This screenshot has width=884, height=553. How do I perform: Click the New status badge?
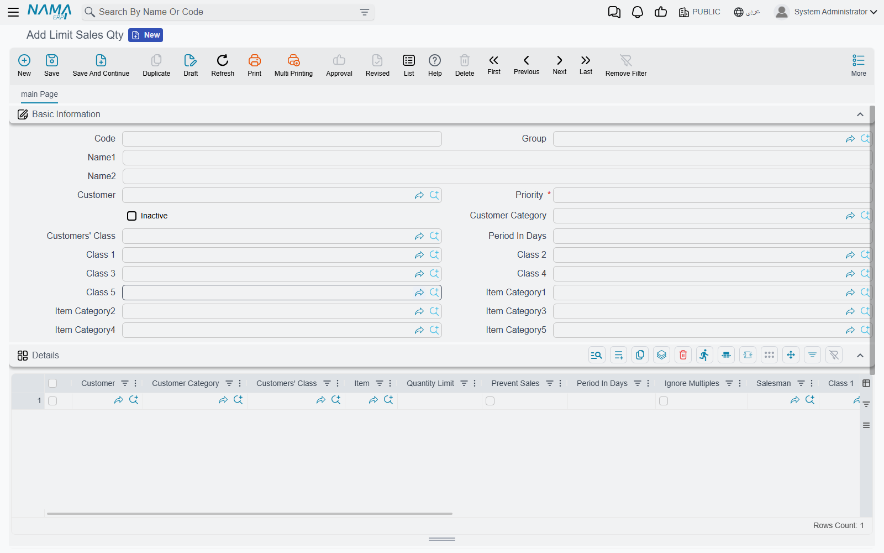[146, 35]
